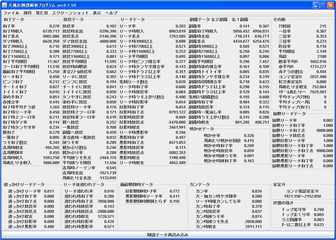This screenshot has height=240, width=336.
Task: Select the カン時収支 value 2911.111
Action: click(x=253, y=227)
